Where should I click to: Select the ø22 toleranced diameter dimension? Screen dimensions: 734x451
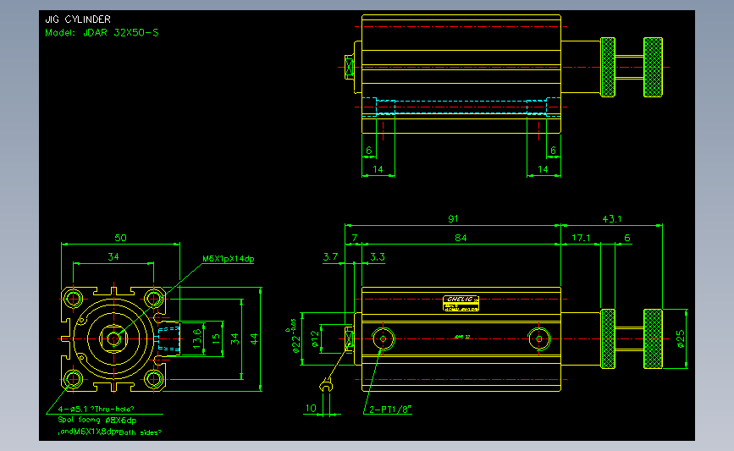295,338
